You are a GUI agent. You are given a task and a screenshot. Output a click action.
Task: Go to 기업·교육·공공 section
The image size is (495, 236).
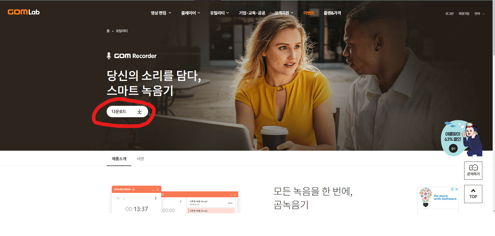point(252,13)
